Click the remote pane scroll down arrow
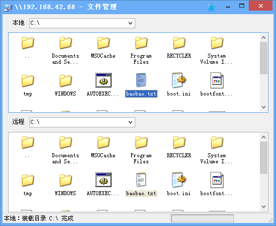 (x=263, y=207)
